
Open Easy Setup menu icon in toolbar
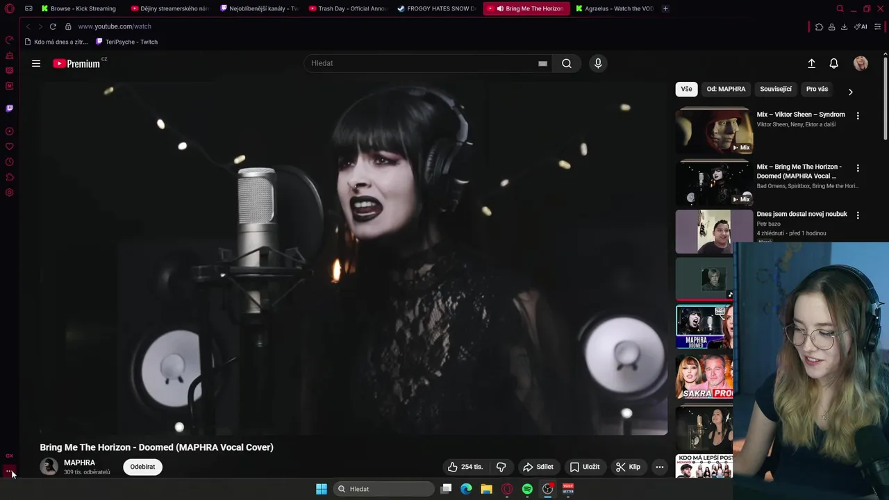[878, 27]
